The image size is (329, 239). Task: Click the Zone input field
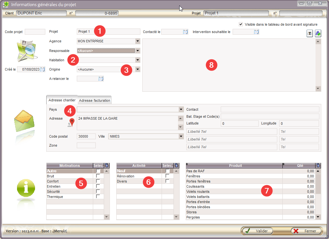[86, 145]
